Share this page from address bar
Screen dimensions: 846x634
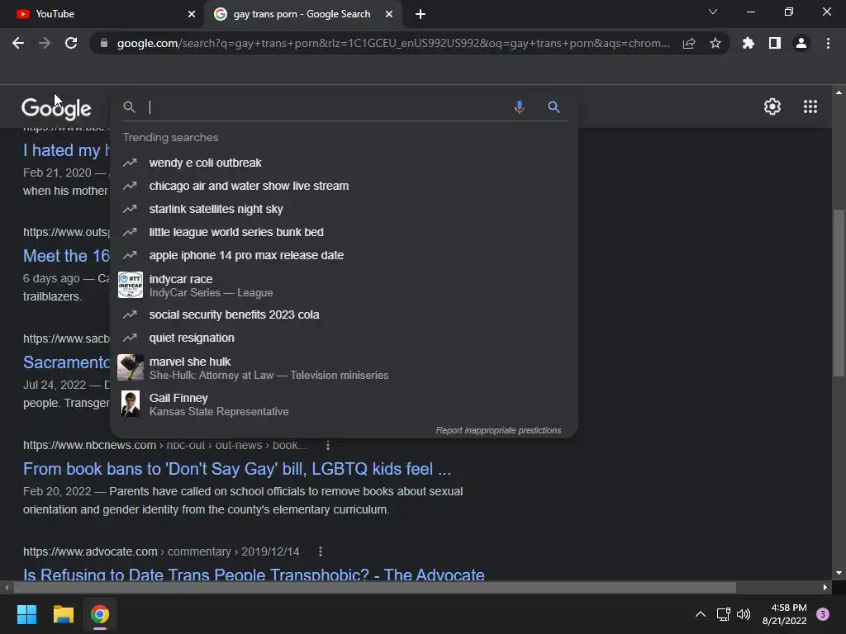pos(688,43)
